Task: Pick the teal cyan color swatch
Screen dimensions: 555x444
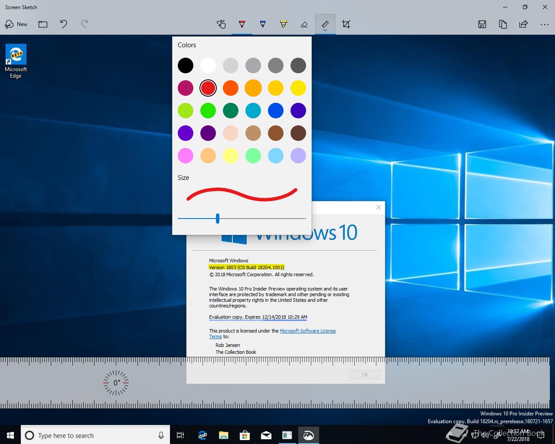Action: click(253, 111)
